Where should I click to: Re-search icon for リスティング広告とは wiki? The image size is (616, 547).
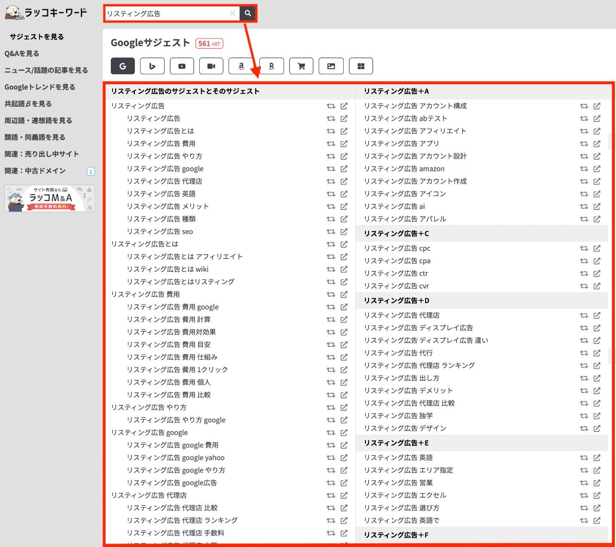point(331,270)
